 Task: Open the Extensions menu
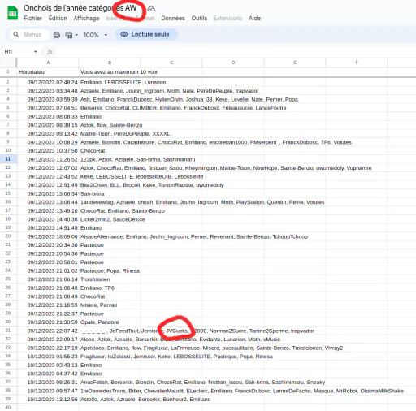[x=227, y=19]
